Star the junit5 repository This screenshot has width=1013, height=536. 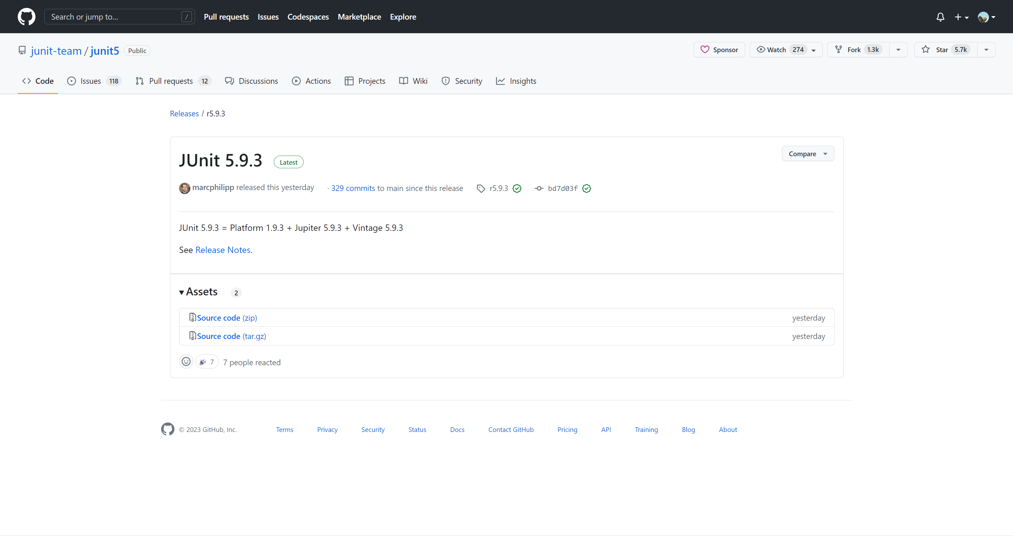coord(946,50)
